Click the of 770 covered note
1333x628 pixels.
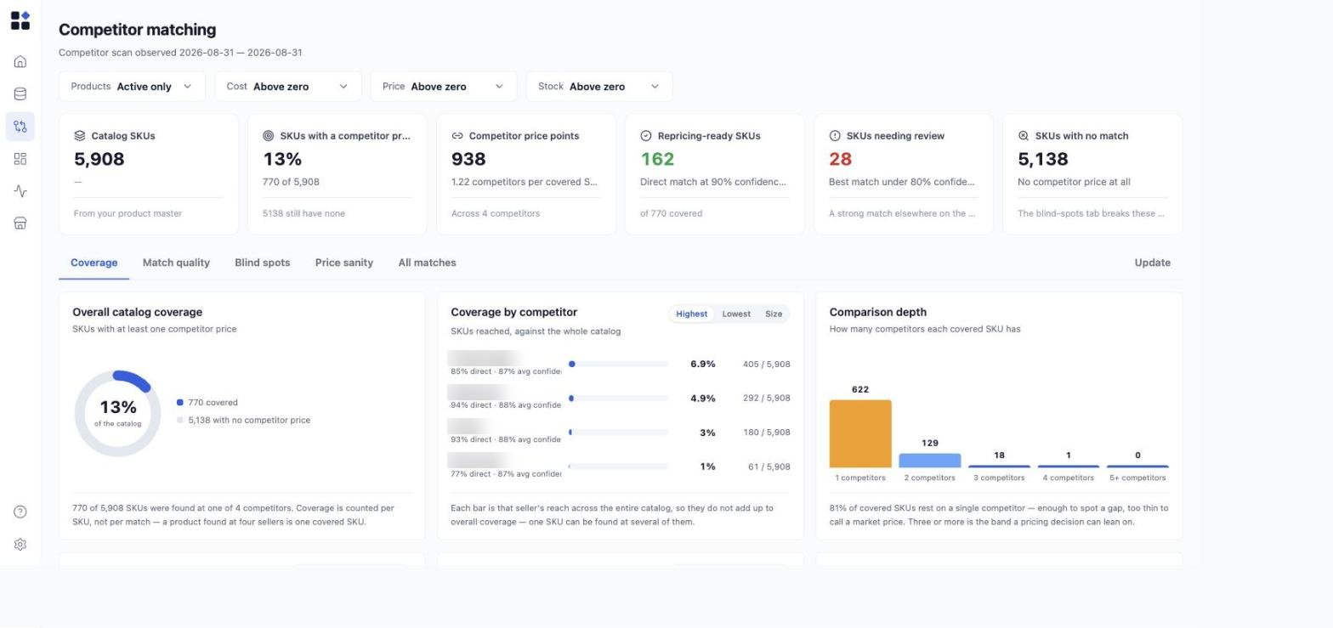pos(671,213)
